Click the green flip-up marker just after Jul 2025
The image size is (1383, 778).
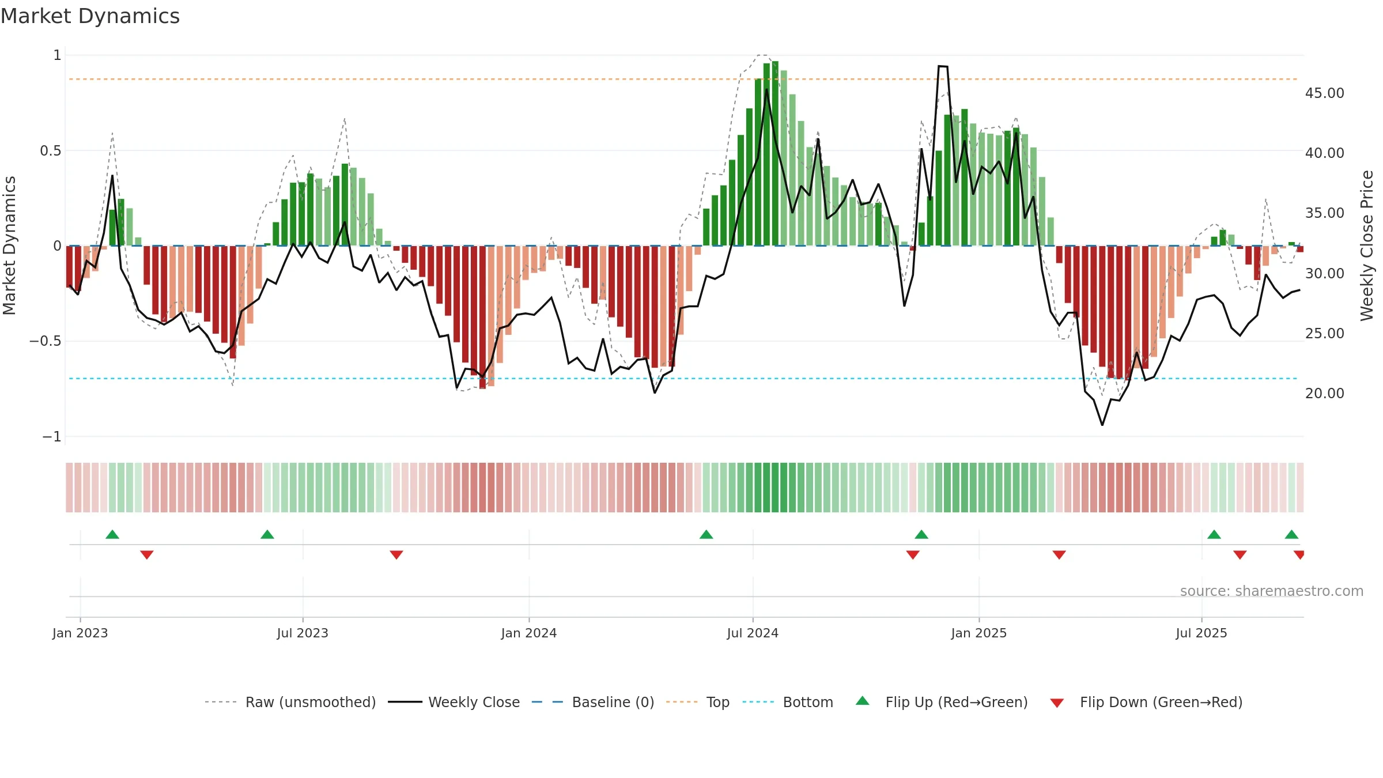coord(1214,534)
